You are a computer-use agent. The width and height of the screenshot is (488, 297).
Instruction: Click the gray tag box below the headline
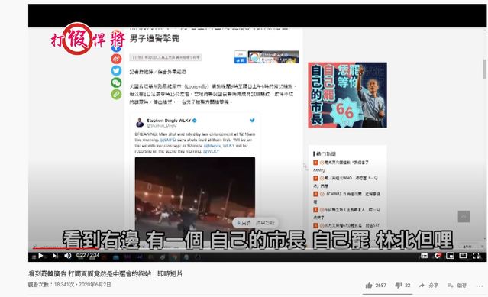pos(165,57)
